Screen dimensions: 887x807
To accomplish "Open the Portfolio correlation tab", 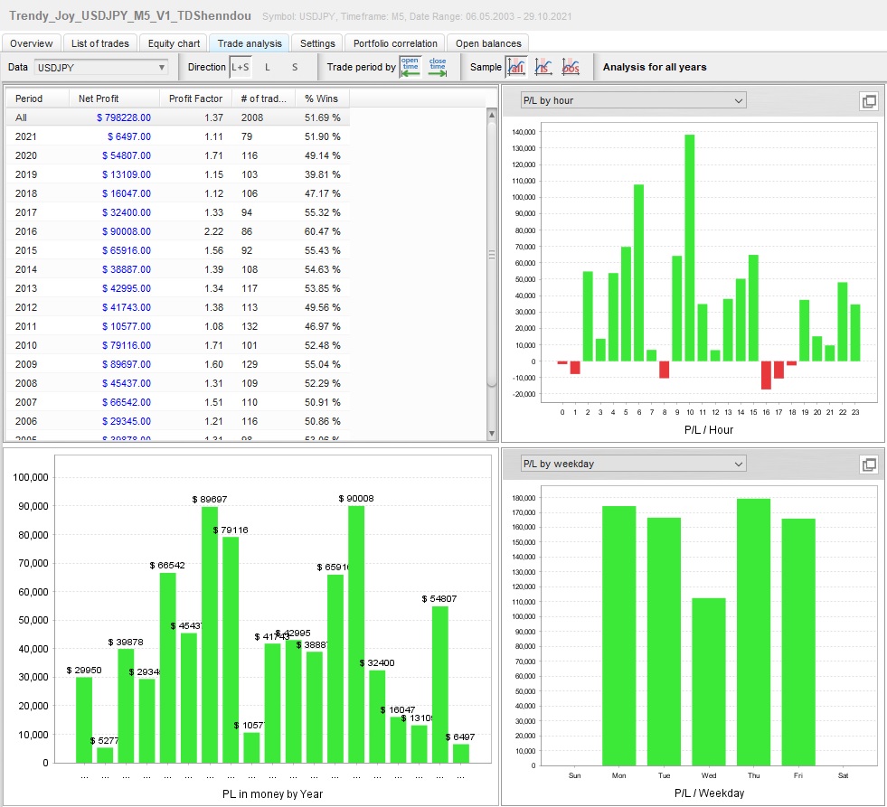I will pos(395,43).
